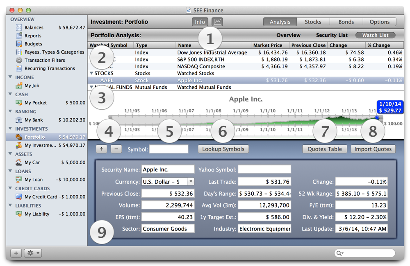Click the Import Quotes button
This screenshot has height=266, width=410.
click(x=373, y=149)
